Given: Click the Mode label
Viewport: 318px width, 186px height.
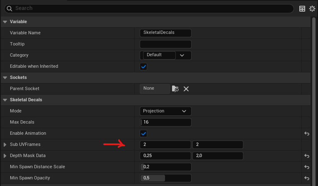Looking at the screenshot, I should point(16,111).
